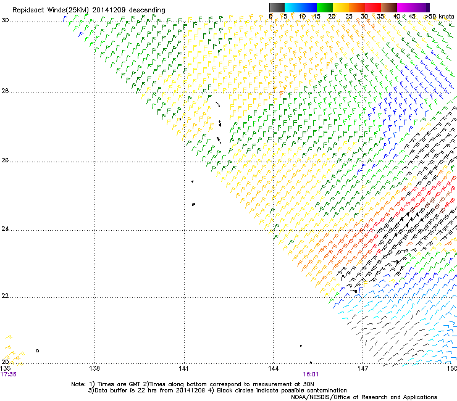This screenshot has height=401, width=457.
Task: Click the green 15-20 knots legend segment
Action: click(325, 7)
